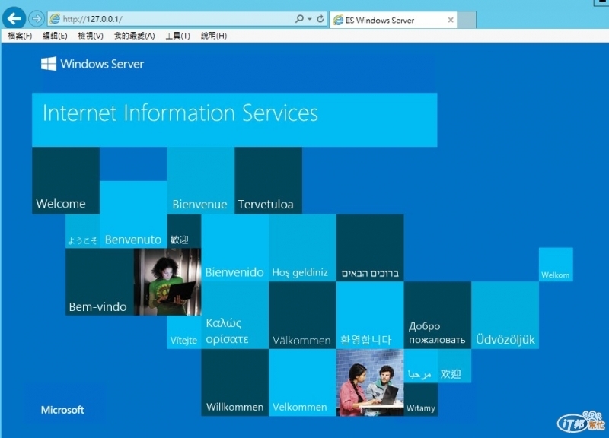
Task: Click the Tervetuloa tile
Action: 269,180
